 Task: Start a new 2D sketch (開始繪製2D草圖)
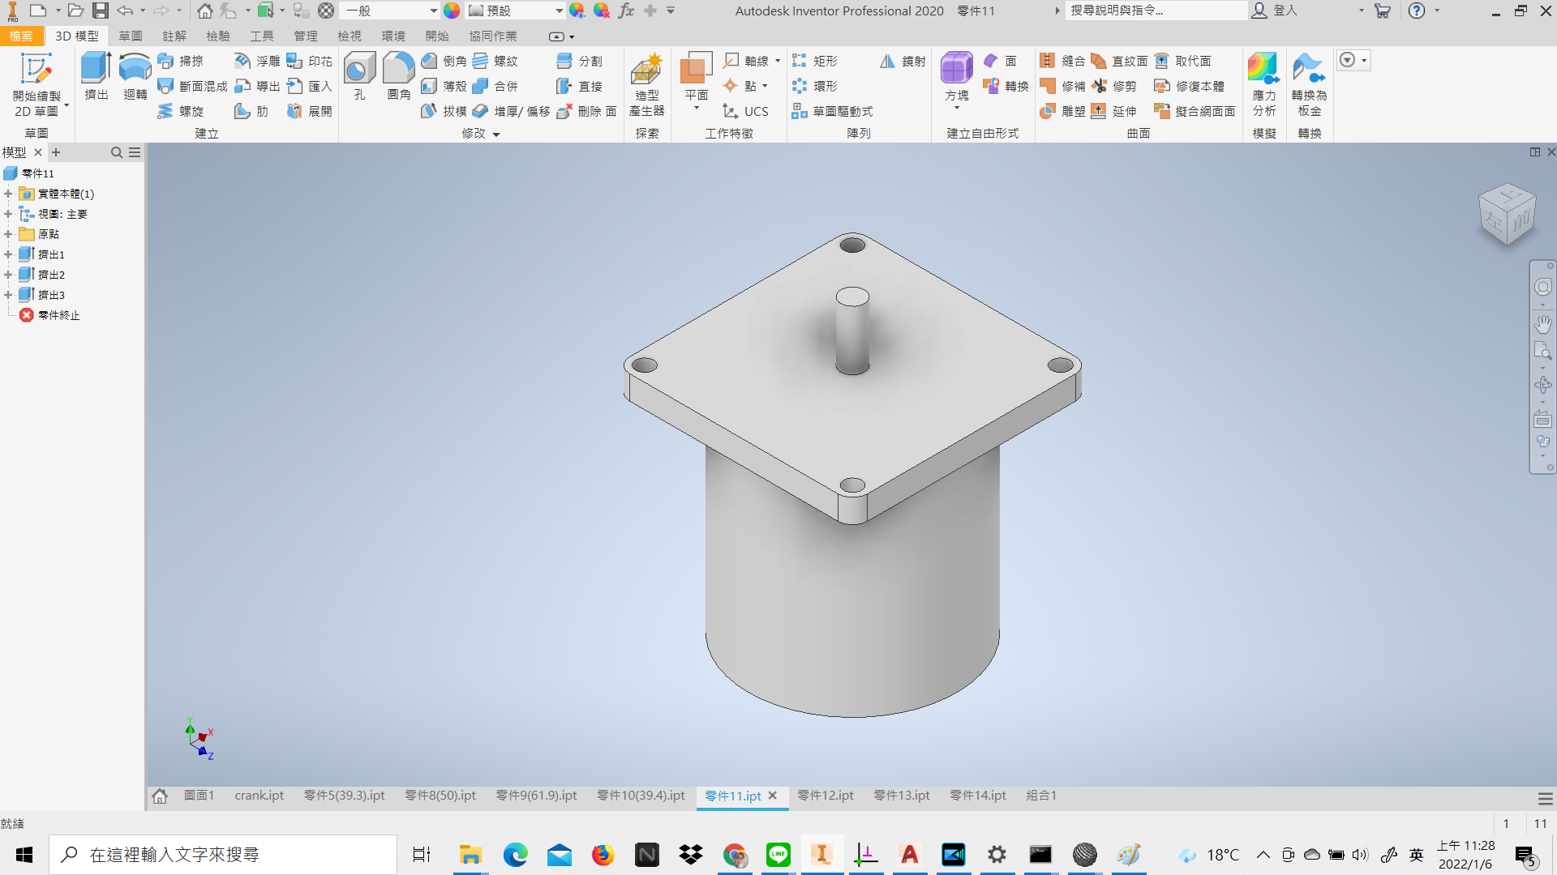click(x=36, y=85)
